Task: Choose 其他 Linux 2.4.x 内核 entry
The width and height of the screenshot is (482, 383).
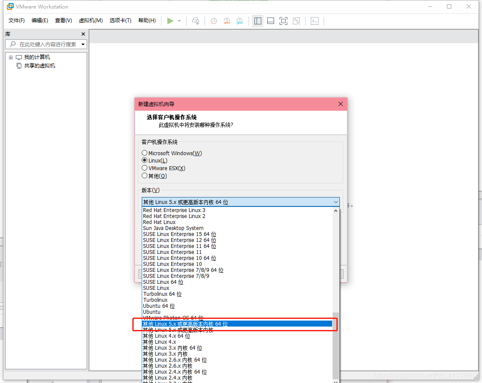Action: click(237, 378)
